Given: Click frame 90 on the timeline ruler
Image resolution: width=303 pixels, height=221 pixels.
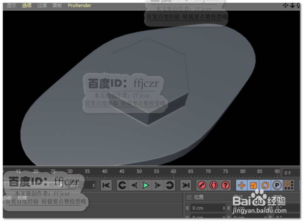Looking at the screenshot, I should pos(277,171).
